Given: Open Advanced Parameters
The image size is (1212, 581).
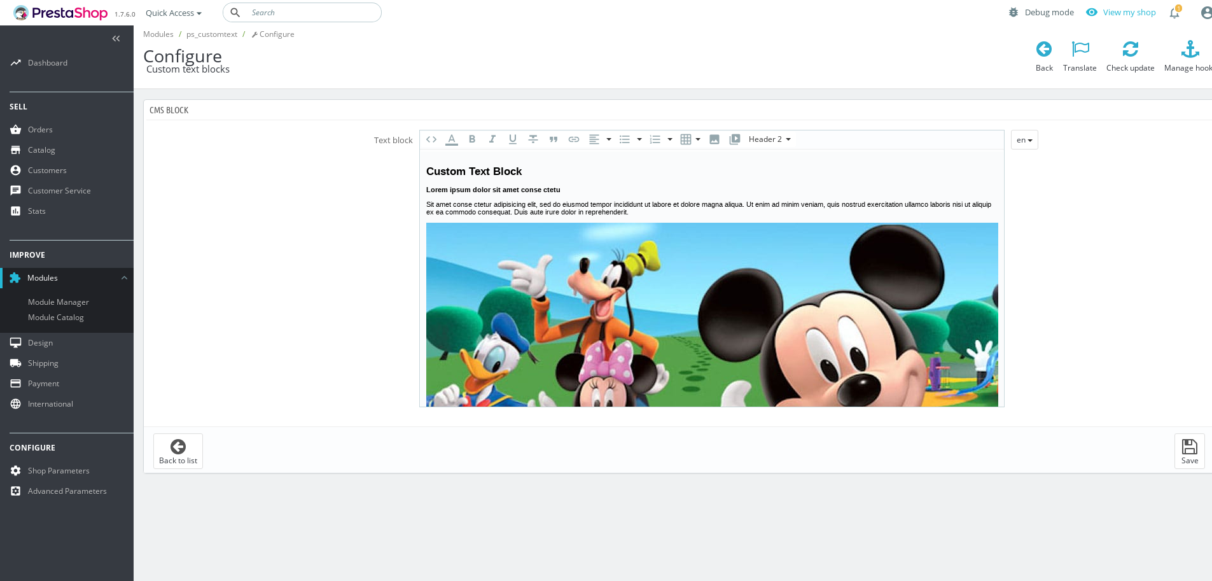Looking at the screenshot, I should pyautogui.click(x=67, y=491).
